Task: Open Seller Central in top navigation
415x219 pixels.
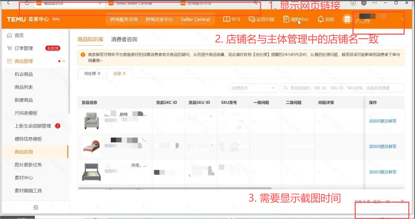Action: 195,19
